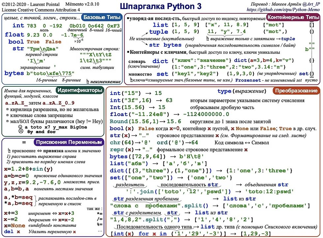
Task: Click the dict([(3,"three"),(1,"one")]) example
Action: tap(161, 171)
